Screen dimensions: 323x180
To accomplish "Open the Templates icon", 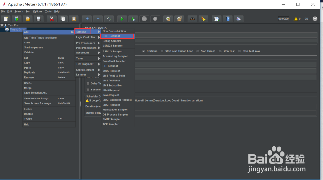I will (x=16, y=19).
